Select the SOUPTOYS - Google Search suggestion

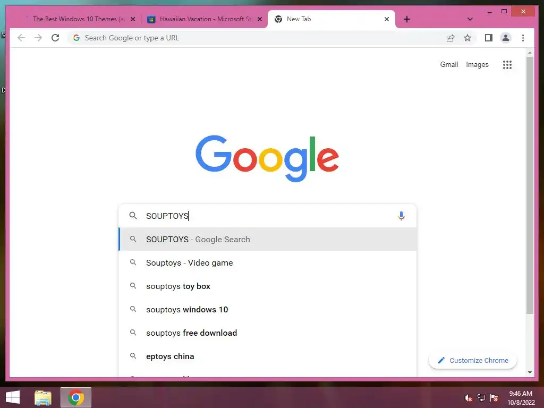268,240
